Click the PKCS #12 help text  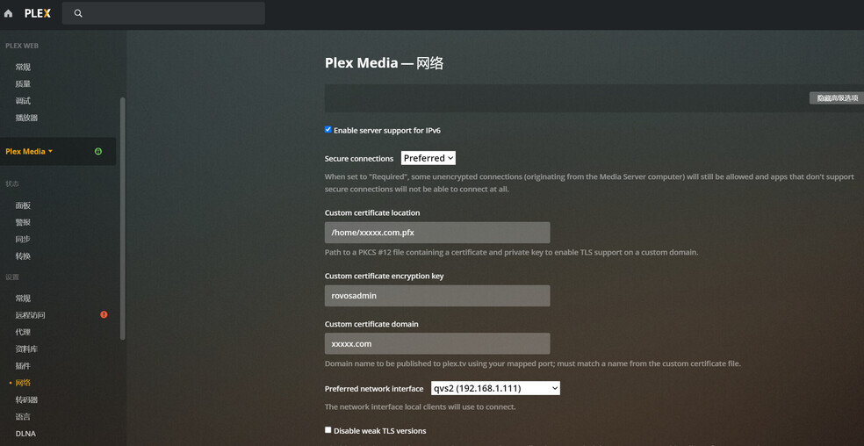tap(511, 253)
